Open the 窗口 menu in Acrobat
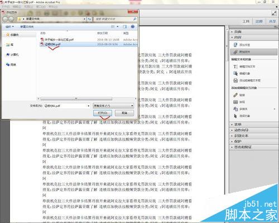279x223 pixels. pyautogui.click(x=41, y=7)
